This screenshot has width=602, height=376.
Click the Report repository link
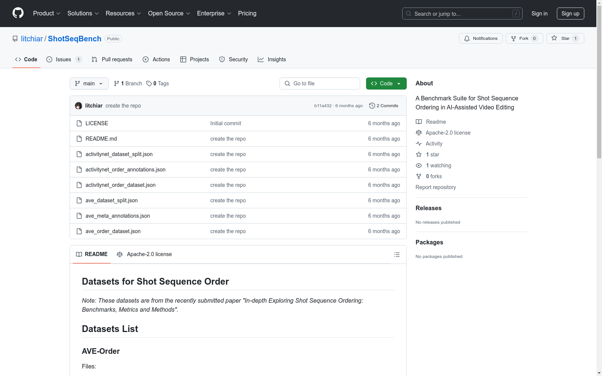[436, 187]
